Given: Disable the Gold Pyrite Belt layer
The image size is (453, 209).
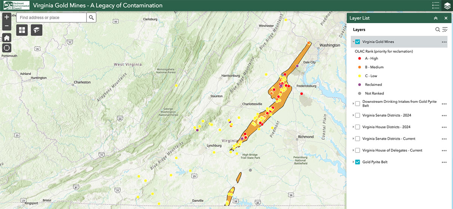Looking at the screenshot, I should pos(357,162).
